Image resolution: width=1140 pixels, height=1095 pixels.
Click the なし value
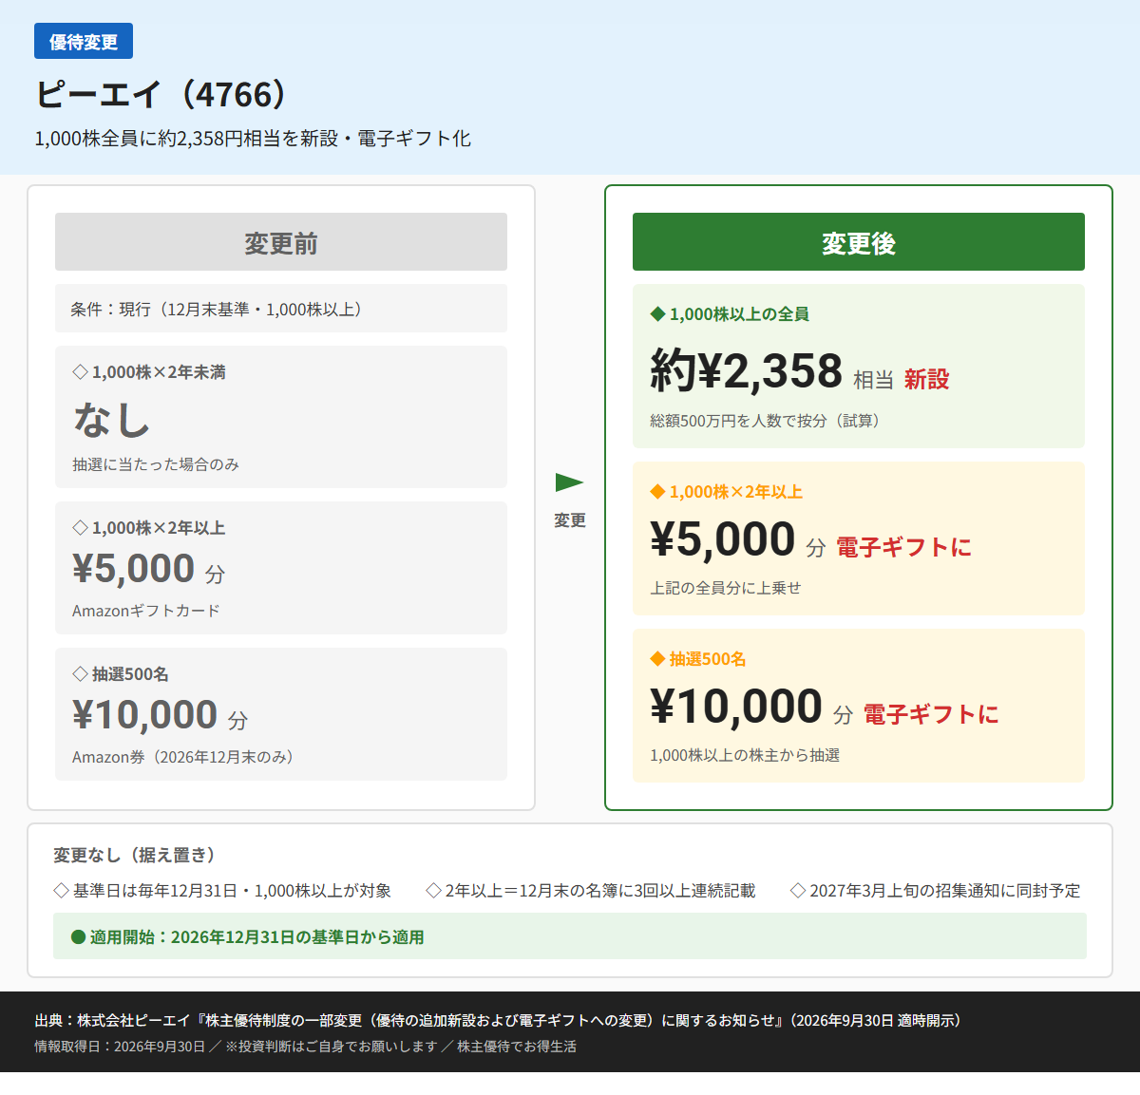tap(112, 419)
